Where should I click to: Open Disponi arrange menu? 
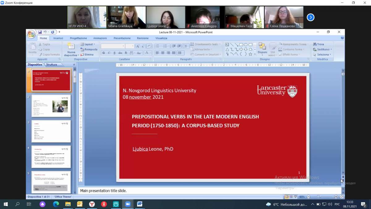tap(262, 50)
